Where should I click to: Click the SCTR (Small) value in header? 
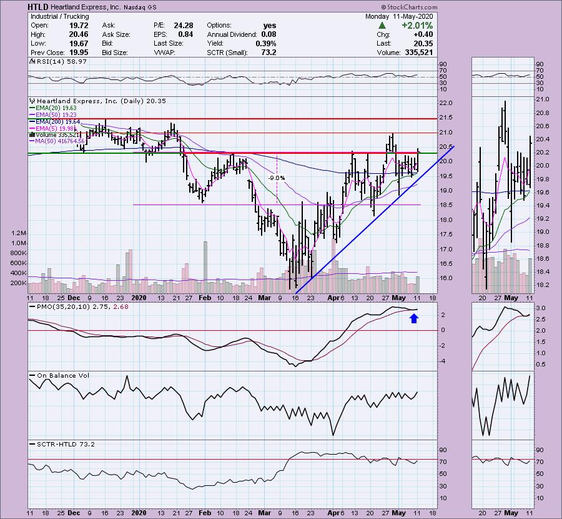[269, 53]
